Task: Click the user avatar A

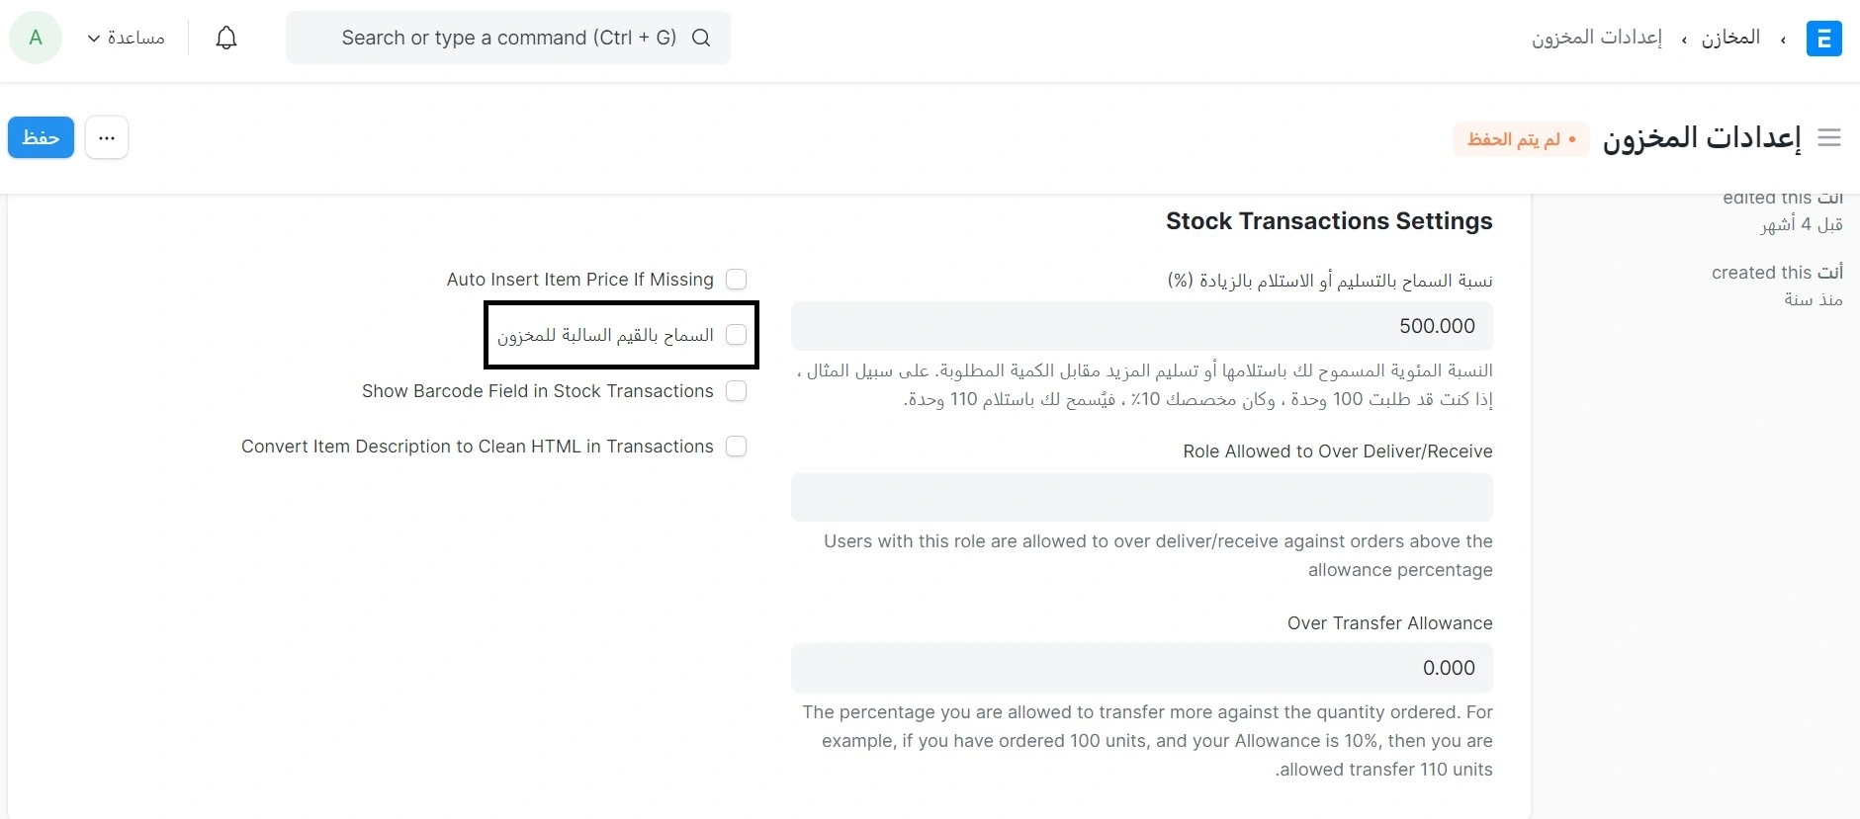Action: click(x=36, y=38)
